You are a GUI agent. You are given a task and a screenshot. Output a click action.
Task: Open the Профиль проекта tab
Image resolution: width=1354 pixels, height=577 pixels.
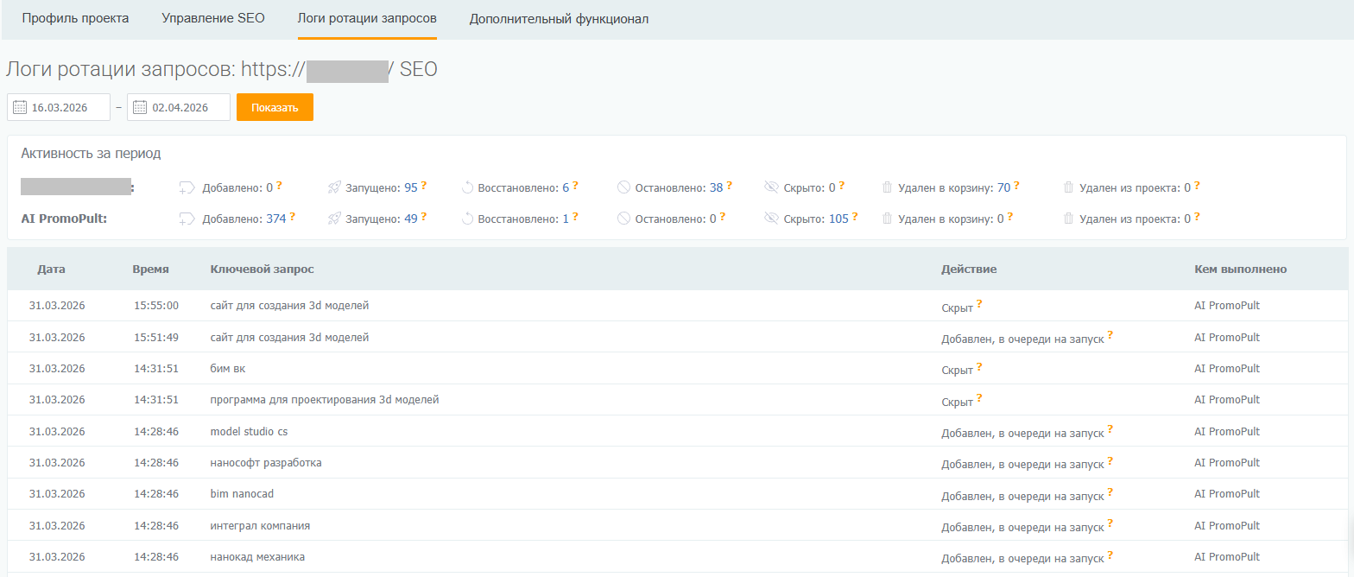75,19
